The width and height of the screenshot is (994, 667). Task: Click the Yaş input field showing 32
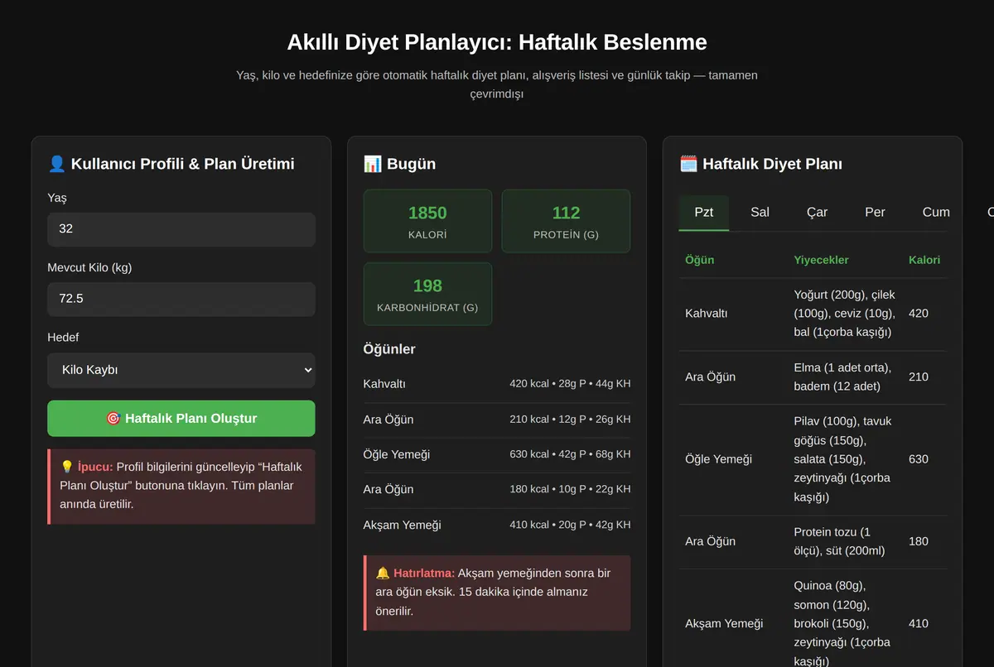[181, 229]
